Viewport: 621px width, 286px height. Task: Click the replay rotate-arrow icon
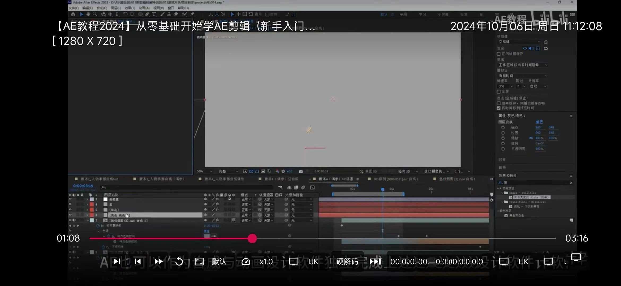[179, 262]
